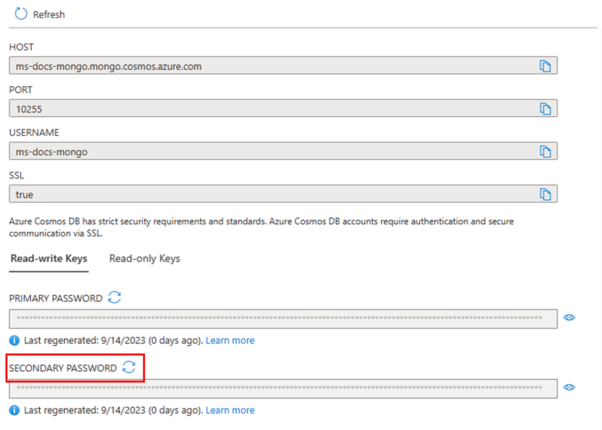The height and width of the screenshot is (430, 602).
Task: Click the USERNAME label
Action: (x=34, y=133)
